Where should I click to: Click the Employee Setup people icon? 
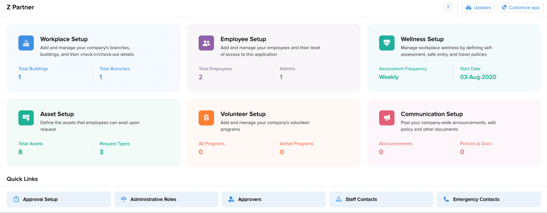pos(206,43)
